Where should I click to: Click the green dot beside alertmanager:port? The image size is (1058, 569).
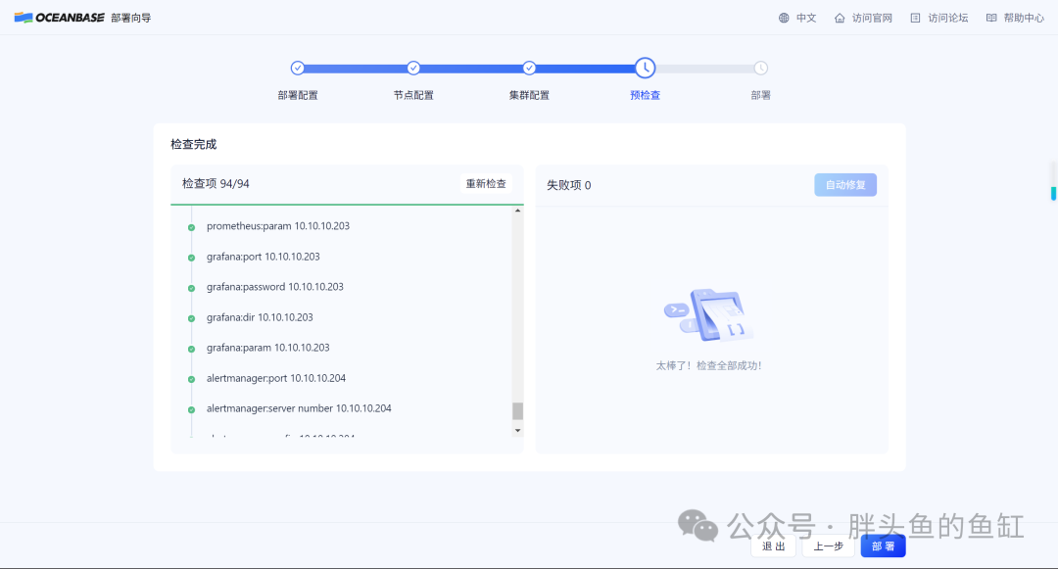pos(192,379)
